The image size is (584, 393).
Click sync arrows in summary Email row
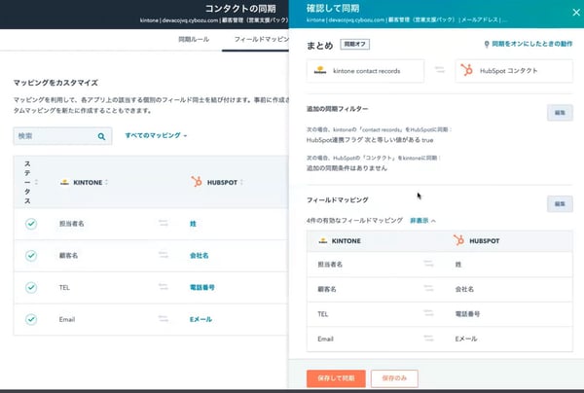pos(428,339)
